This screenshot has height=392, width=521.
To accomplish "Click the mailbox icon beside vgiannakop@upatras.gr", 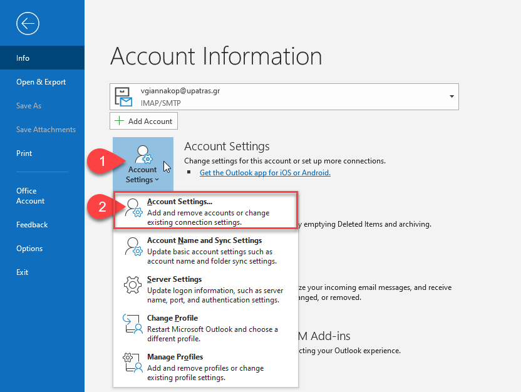I will pos(123,96).
